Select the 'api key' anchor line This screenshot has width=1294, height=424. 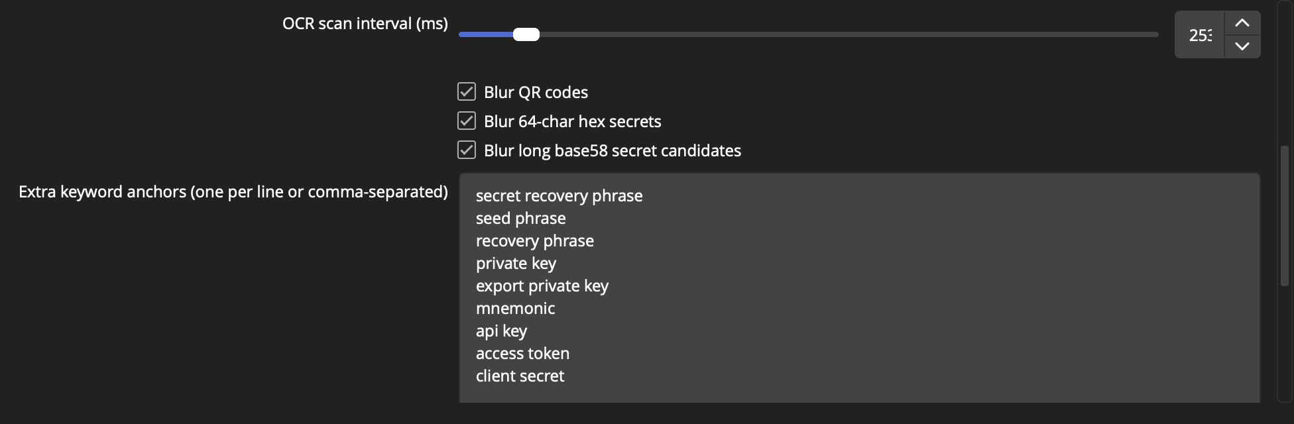pyautogui.click(x=501, y=331)
